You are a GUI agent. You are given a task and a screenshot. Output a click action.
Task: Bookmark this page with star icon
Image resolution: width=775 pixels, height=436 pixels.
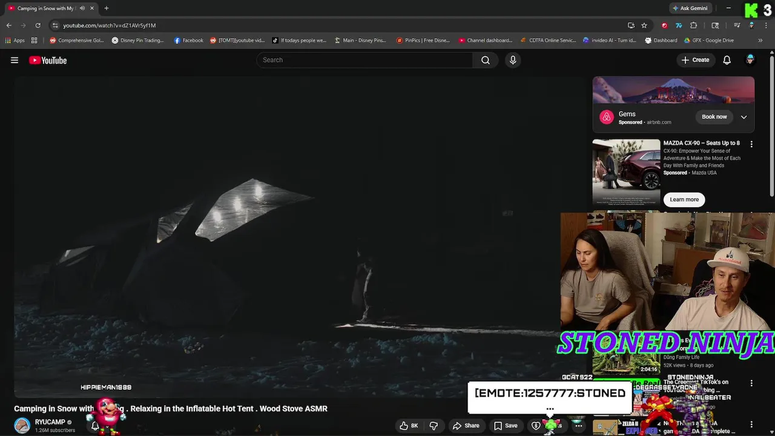click(x=644, y=25)
